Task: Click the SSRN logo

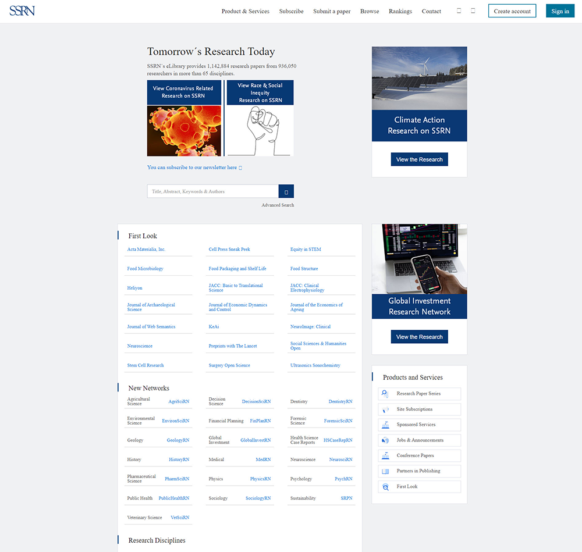Action: (x=22, y=10)
